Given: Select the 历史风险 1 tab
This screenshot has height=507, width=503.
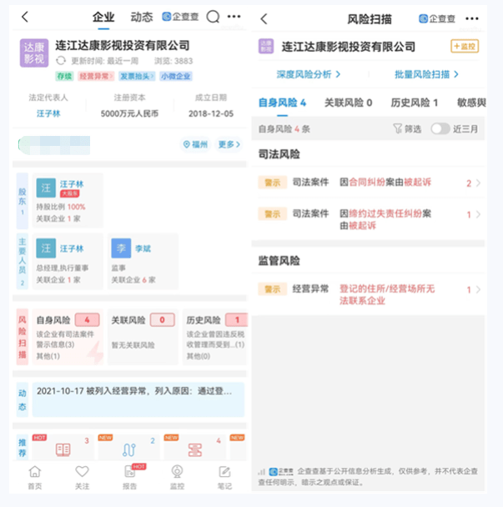Looking at the screenshot, I should 415,103.
